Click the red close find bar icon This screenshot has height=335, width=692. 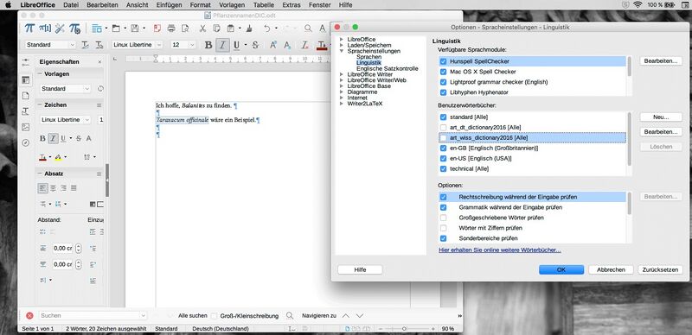point(29,316)
